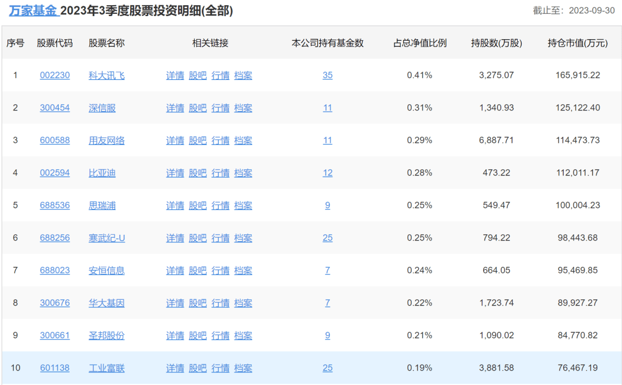This screenshot has height=385, width=622.
Task: Open 档案 link for 思瑞浦
Action: point(243,205)
